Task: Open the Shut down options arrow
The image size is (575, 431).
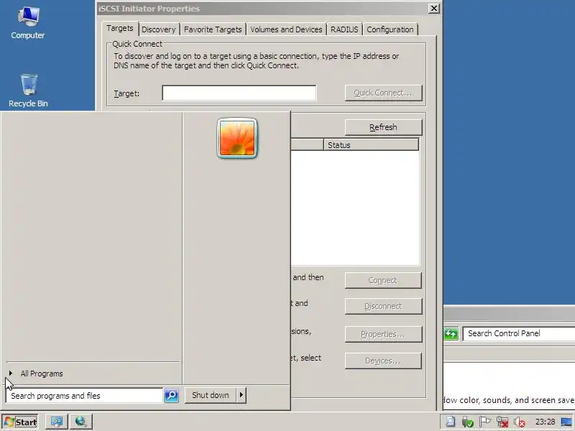Action: click(x=241, y=395)
